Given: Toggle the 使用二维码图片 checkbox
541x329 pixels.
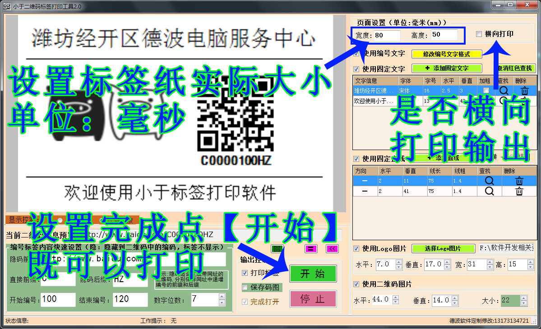Looking at the screenshot, I should (x=356, y=284).
